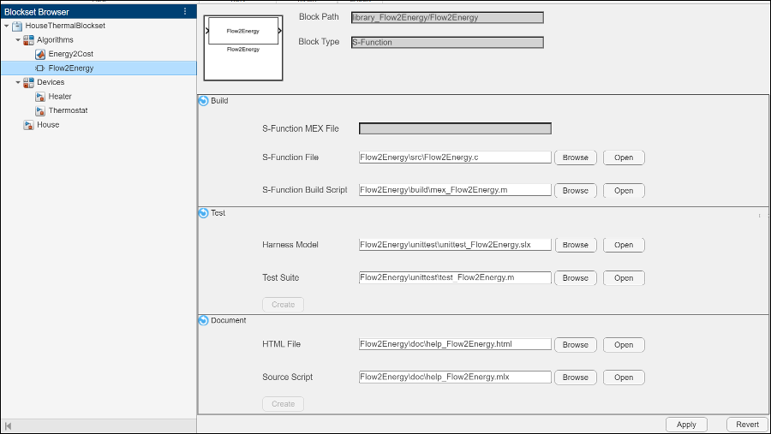The image size is (771, 434).
Task: Select House in the blockset tree
Action: coord(48,125)
